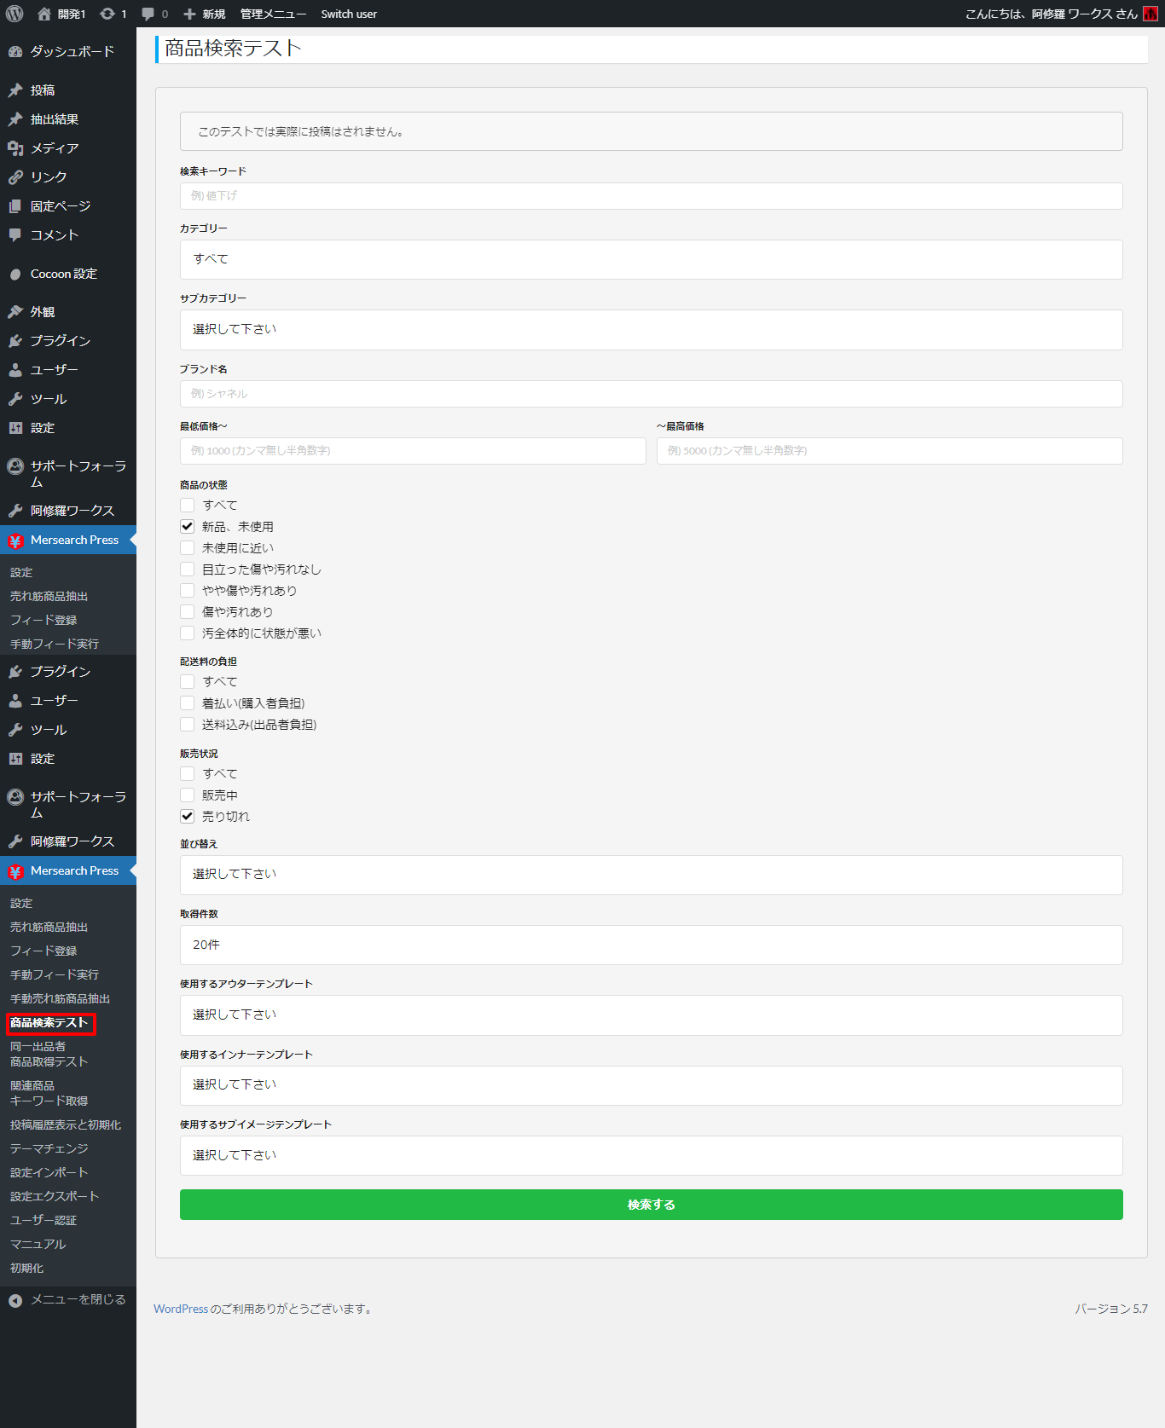Viewport: 1165px width, 1428px height.
Task: Focus the 最低価格 input field
Action: coord(413,451)
